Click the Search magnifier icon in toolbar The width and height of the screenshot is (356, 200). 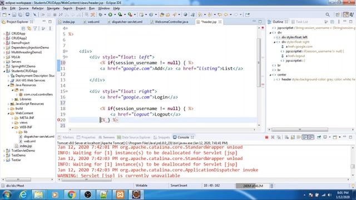coord(328,15)
